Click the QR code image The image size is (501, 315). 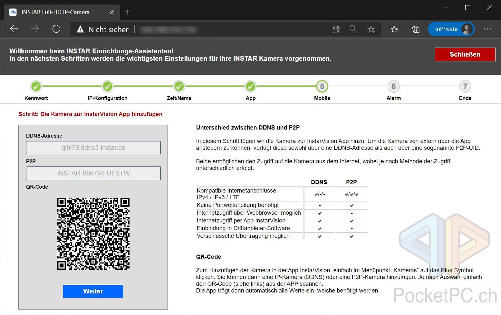(x=93, y=234)
